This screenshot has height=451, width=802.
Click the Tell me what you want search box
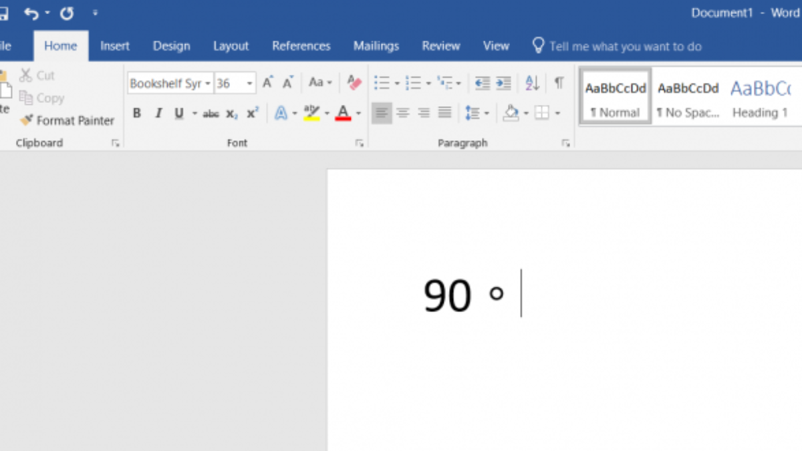tap(625, 46)
